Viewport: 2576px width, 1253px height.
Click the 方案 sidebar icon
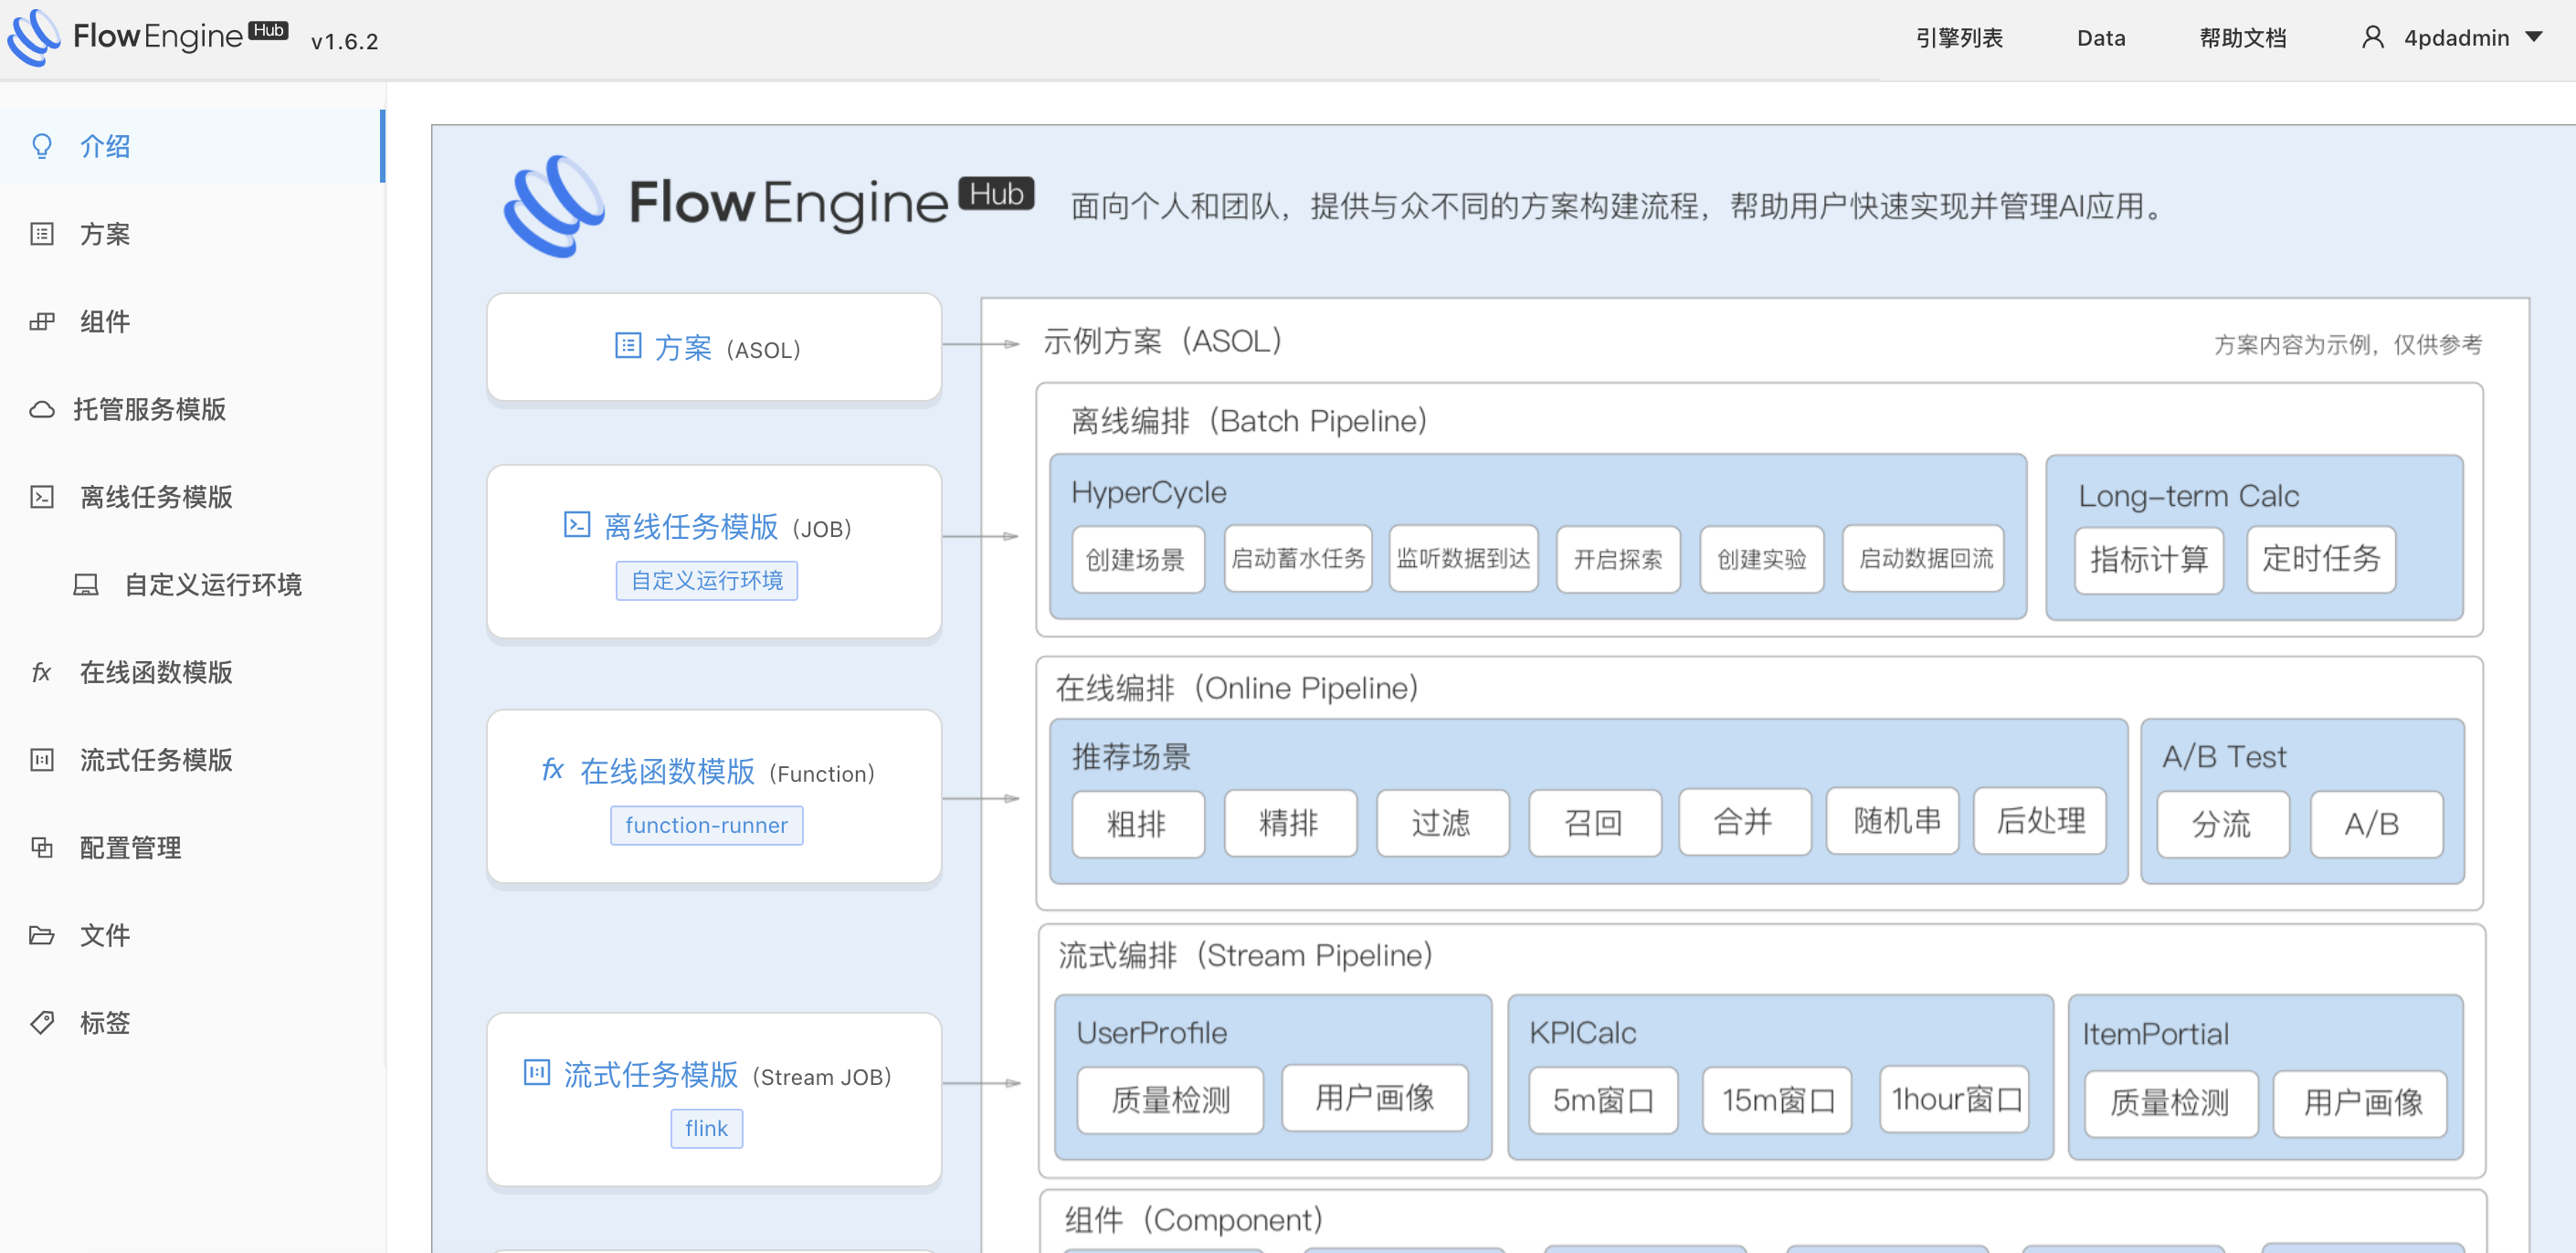point(41,233)
